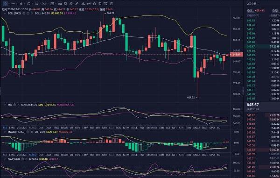Choose the Aa text annotation tool
Viewport: 280px width, 178px height.
point(60,4)
